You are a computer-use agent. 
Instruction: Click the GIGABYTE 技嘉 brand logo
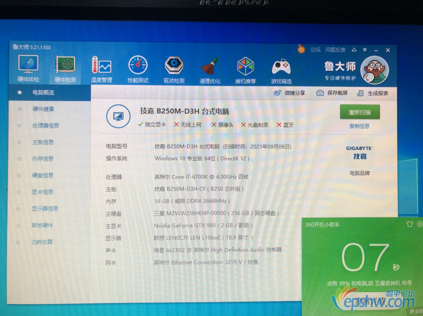coord(359,152)
